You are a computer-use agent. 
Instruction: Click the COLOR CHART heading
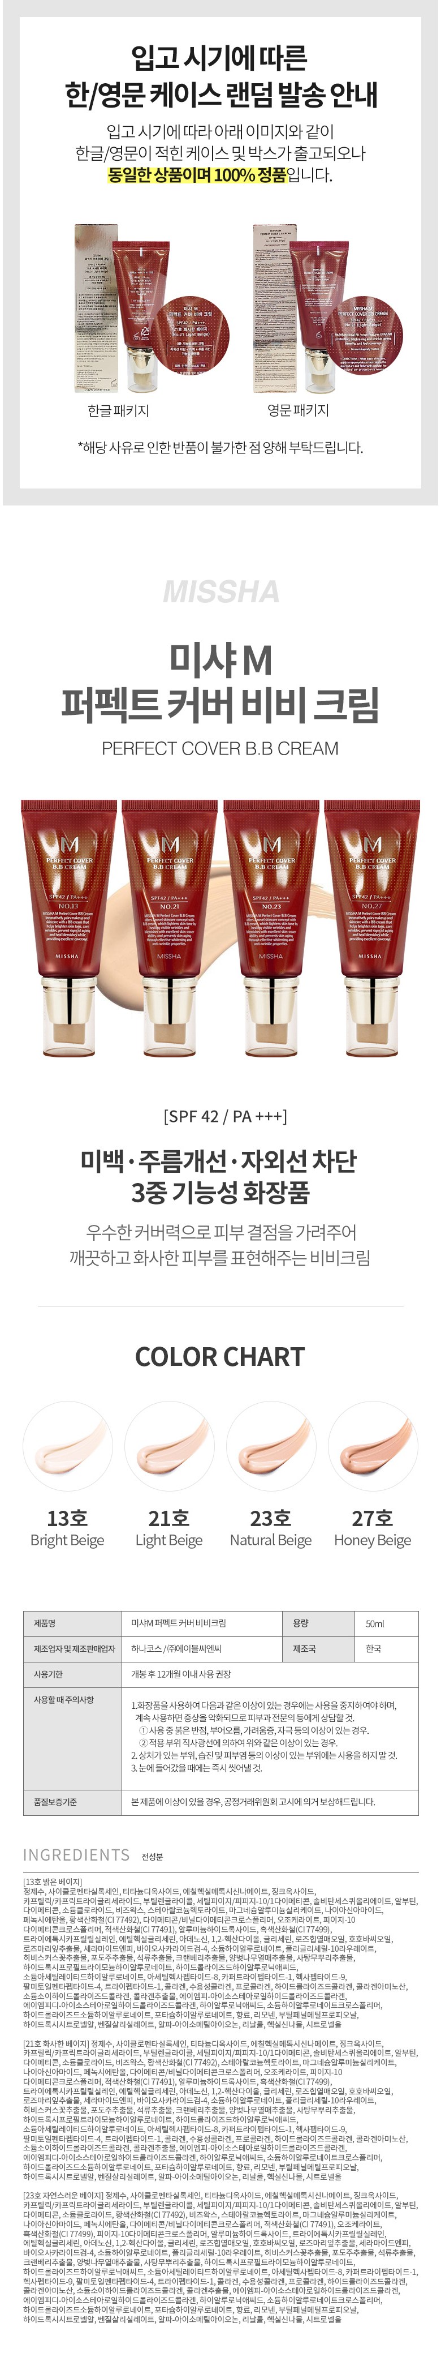220,1356
